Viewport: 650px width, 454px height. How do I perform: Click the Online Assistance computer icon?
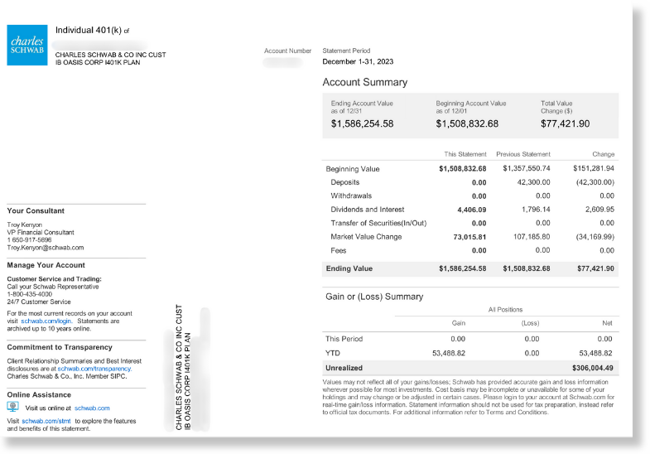12,408
